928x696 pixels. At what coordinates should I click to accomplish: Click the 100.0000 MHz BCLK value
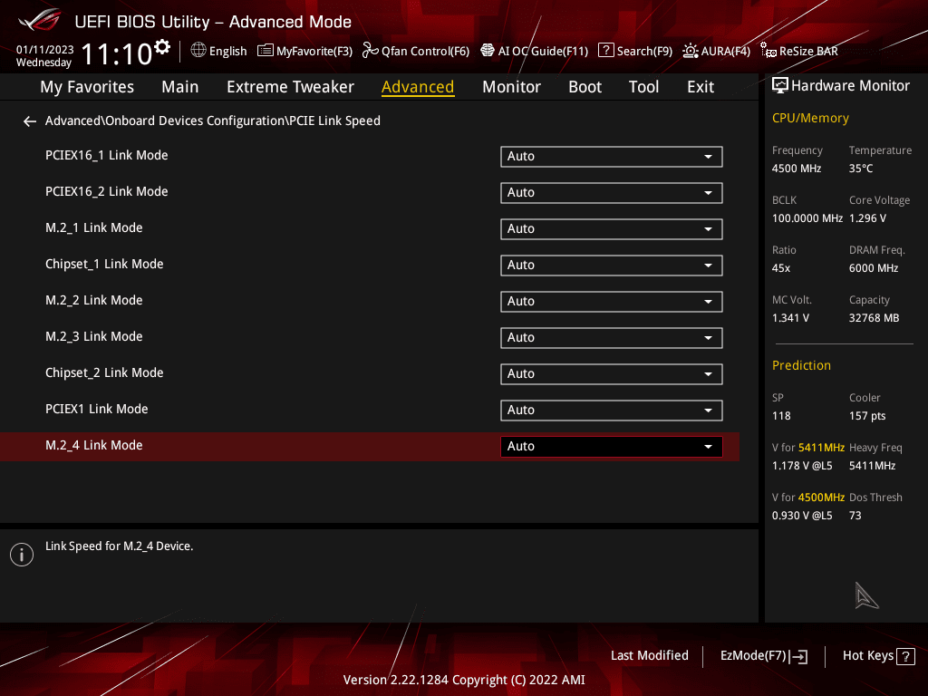click(807, 218)
